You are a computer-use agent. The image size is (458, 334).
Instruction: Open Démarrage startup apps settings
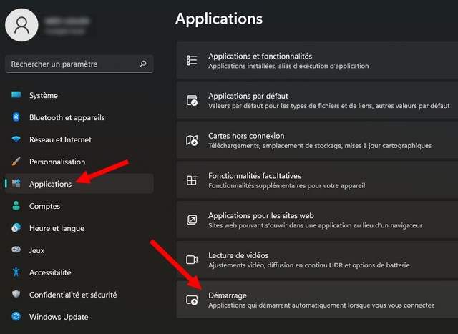[x=317, y=300]
